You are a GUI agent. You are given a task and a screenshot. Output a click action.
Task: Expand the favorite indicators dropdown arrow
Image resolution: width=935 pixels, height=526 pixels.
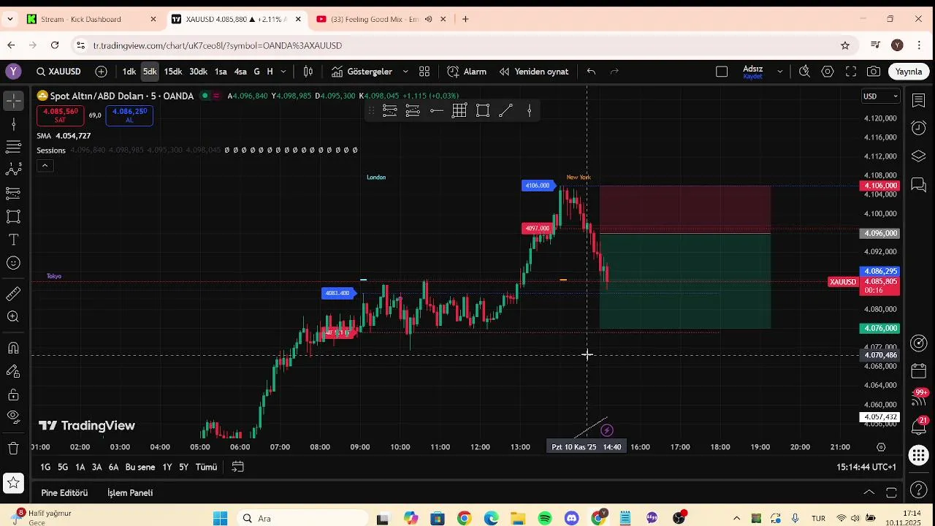tap(405, 72)
